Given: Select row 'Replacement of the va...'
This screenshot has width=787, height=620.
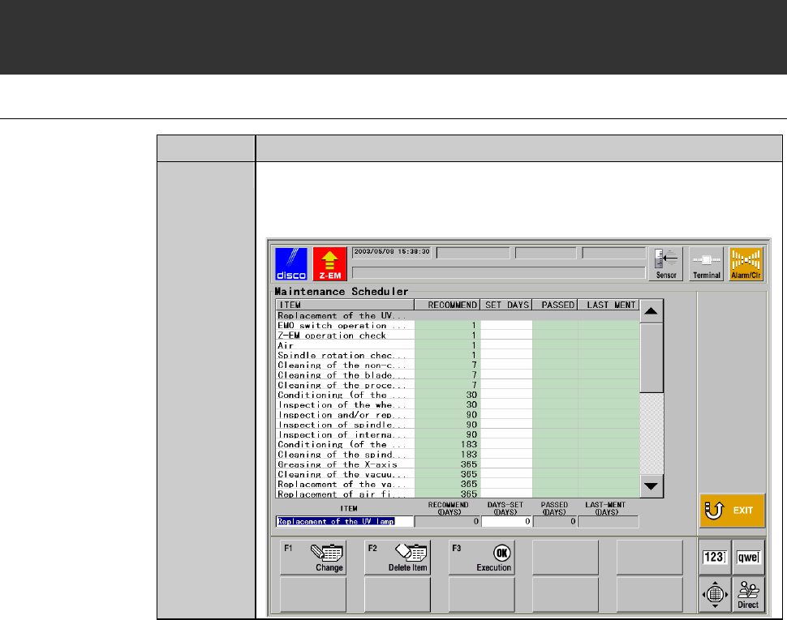Looking at the screenshot, I should click(458, 484).
